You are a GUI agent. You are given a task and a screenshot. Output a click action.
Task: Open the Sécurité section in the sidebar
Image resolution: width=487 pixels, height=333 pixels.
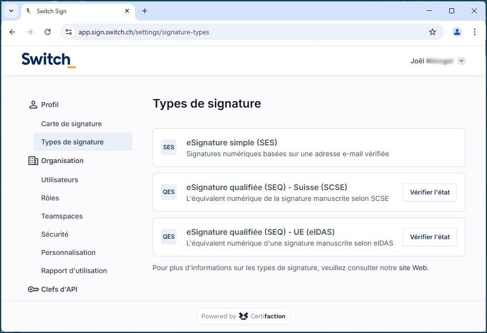pyautogui.click(x=54, y=234)
